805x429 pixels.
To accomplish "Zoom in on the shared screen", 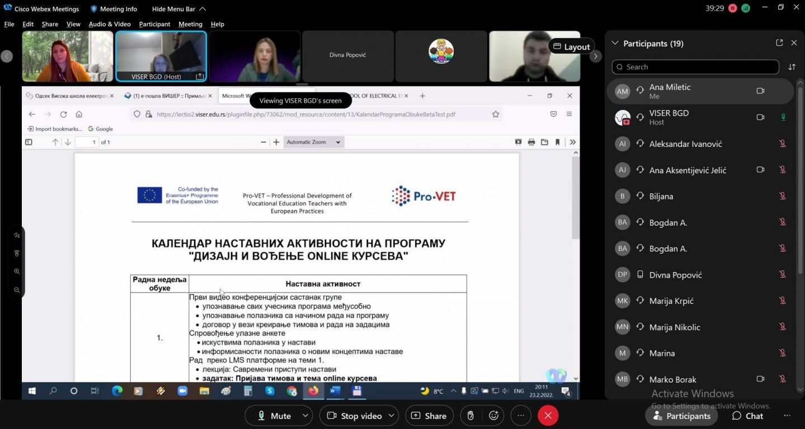I will pos(17,271).
